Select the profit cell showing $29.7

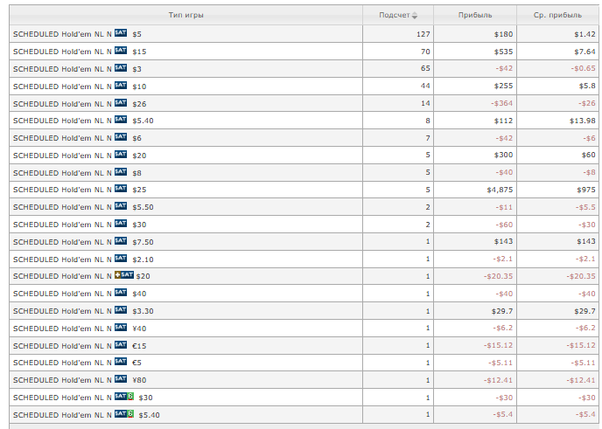click(x=475, y=311)
